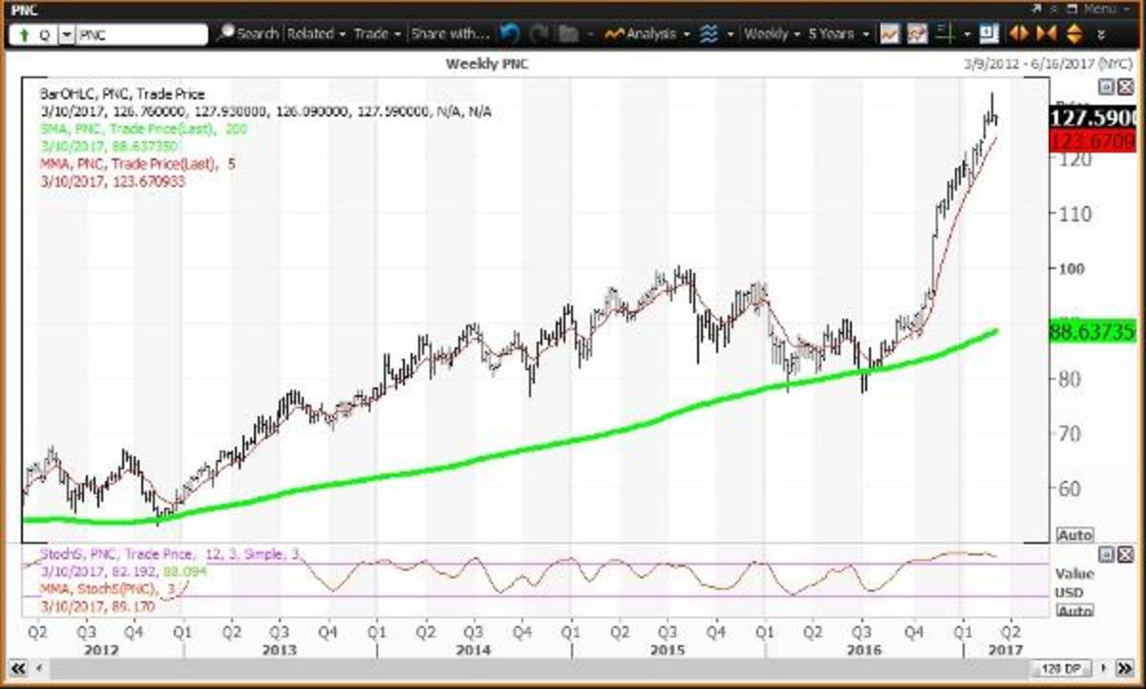
Task: Open the Analysis dropdown menu
Action: [x=647, y=33]
